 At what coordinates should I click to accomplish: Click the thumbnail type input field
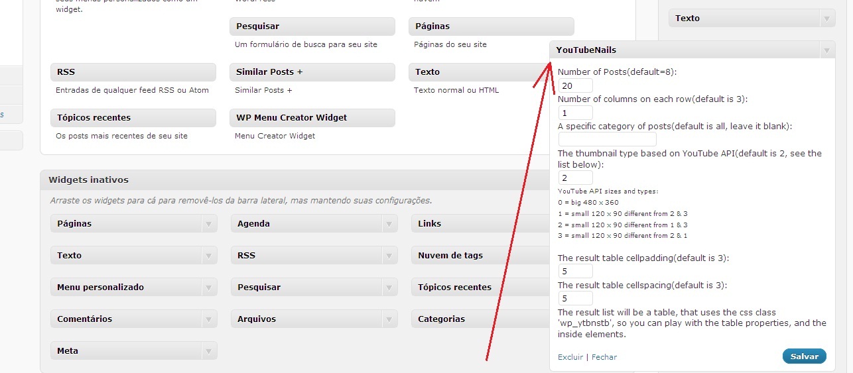point(575,178)
